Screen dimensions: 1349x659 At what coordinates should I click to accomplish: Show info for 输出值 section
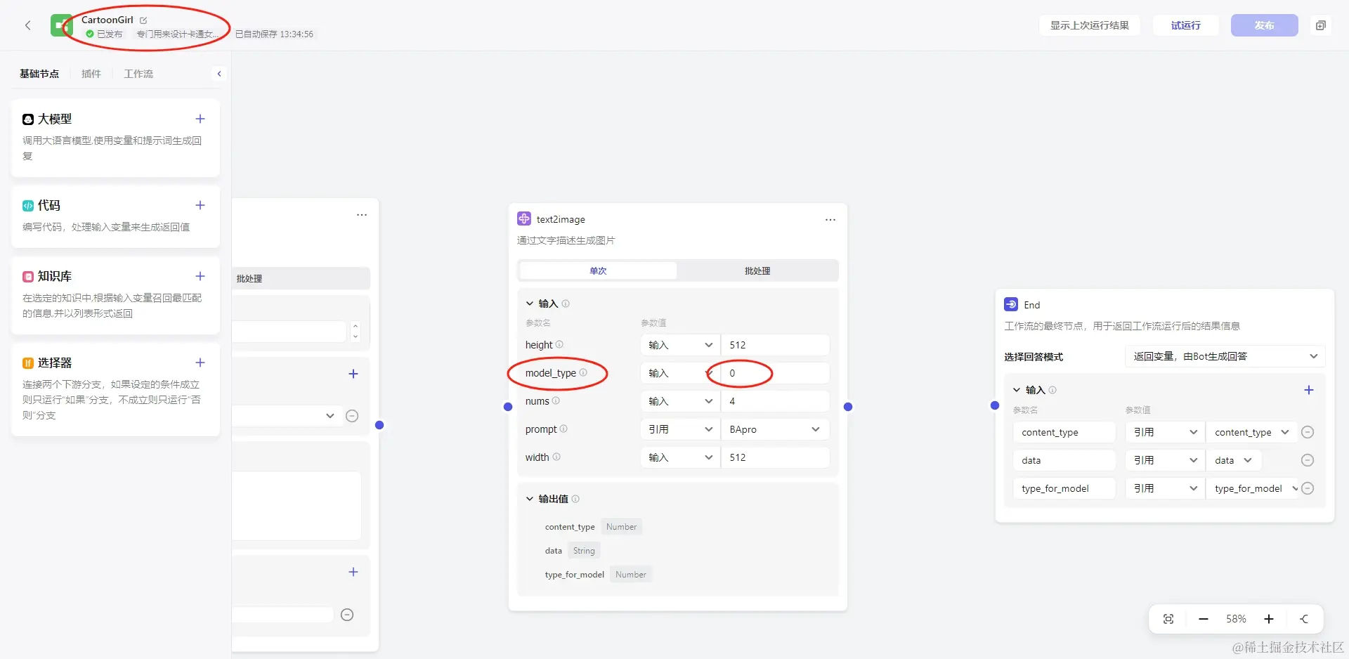(575, 499)
